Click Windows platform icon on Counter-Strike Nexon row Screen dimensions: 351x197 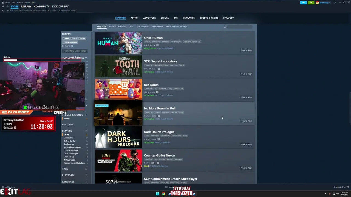(158, 163)
